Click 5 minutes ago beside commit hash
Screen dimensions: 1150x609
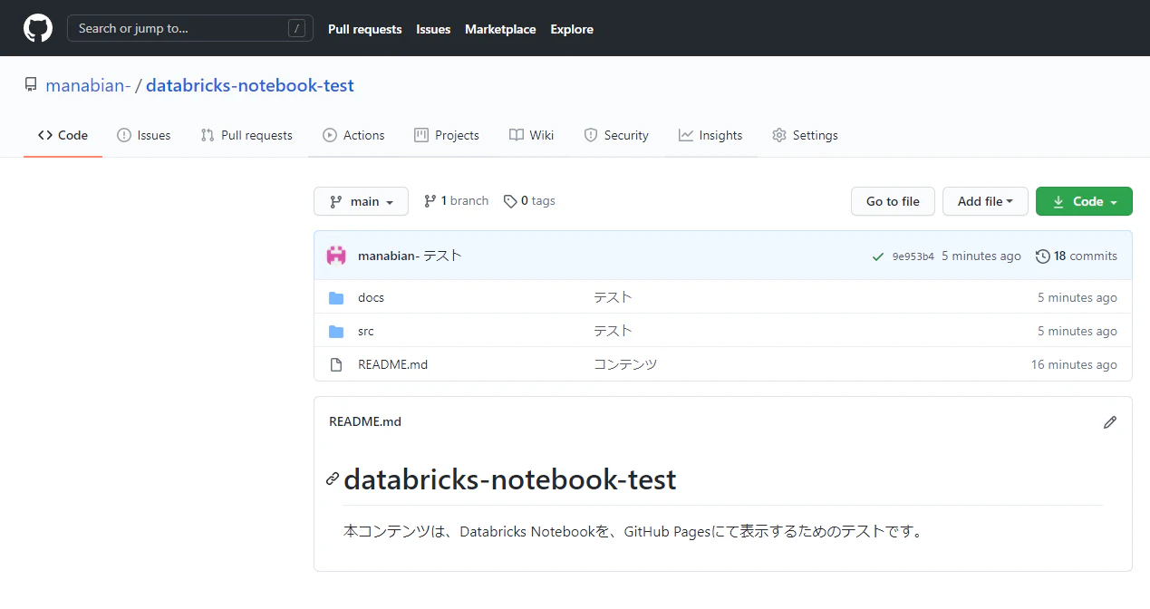[981, 256]
